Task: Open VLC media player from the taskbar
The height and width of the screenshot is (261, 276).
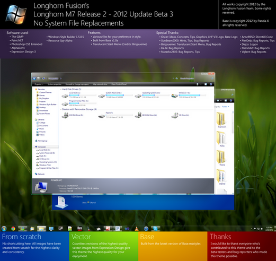Action: (137, 229)
